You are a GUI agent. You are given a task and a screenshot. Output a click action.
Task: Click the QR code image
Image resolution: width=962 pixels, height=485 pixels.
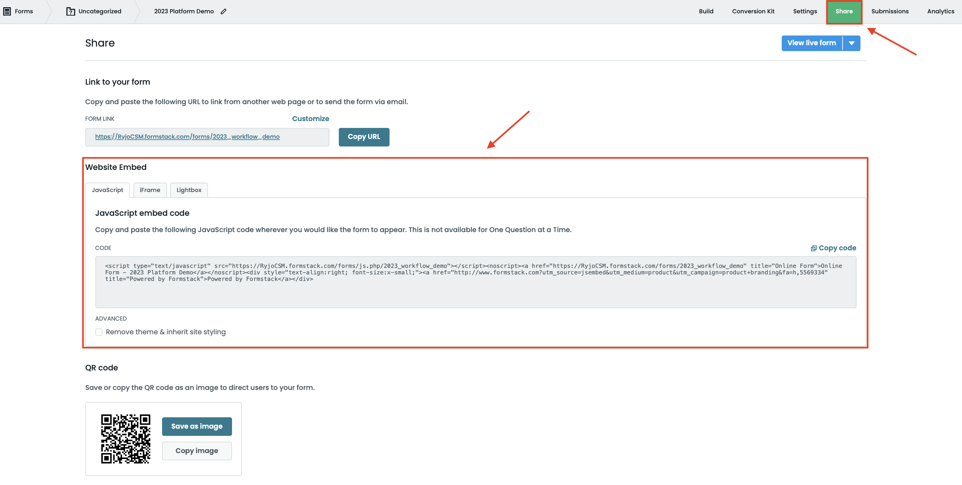126,439
